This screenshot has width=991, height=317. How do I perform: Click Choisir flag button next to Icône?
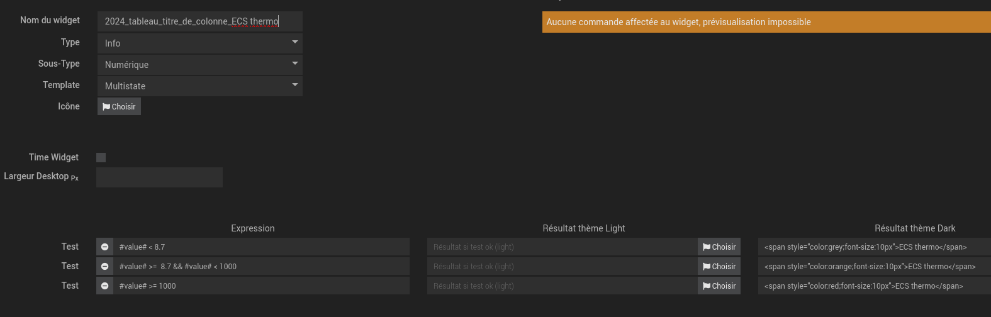pyautogui.click(x=119, y=107)
